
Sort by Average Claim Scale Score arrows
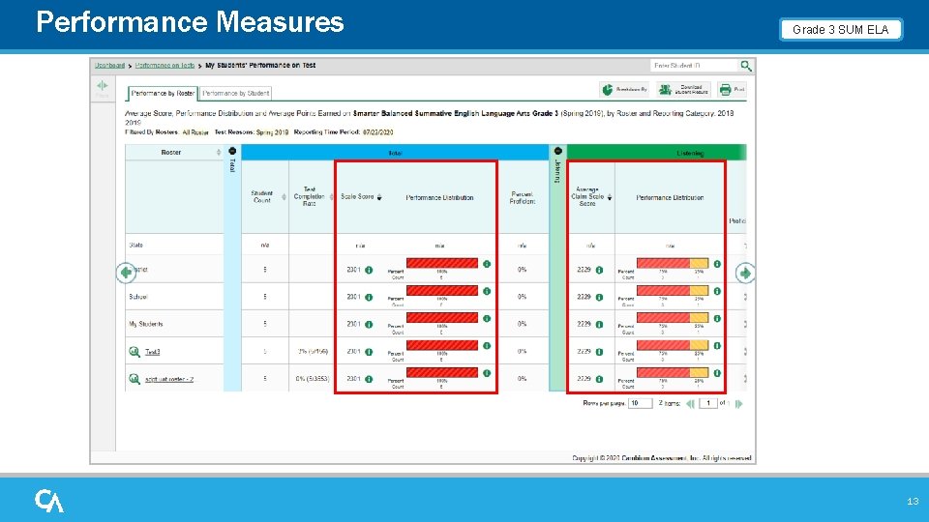tap(610, 197)
